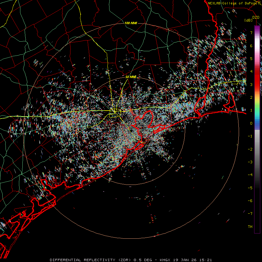Click the -3 dB label on scale

250,162
